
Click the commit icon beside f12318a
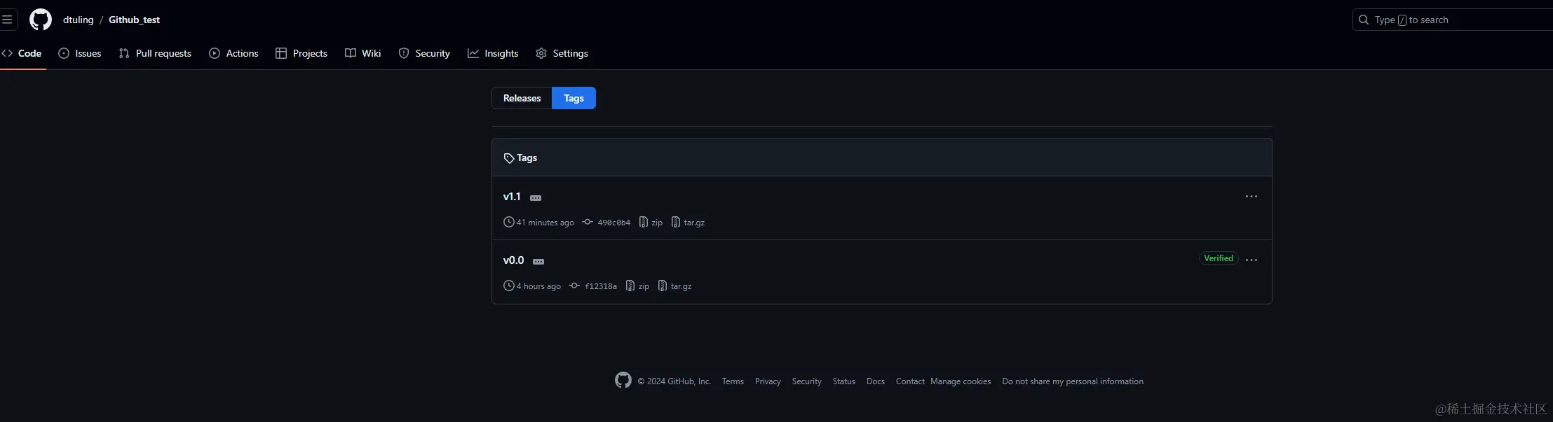tap(574, 286)
